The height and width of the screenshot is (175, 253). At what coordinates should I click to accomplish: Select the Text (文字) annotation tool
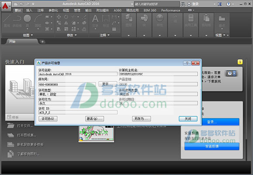pos(95,20)
